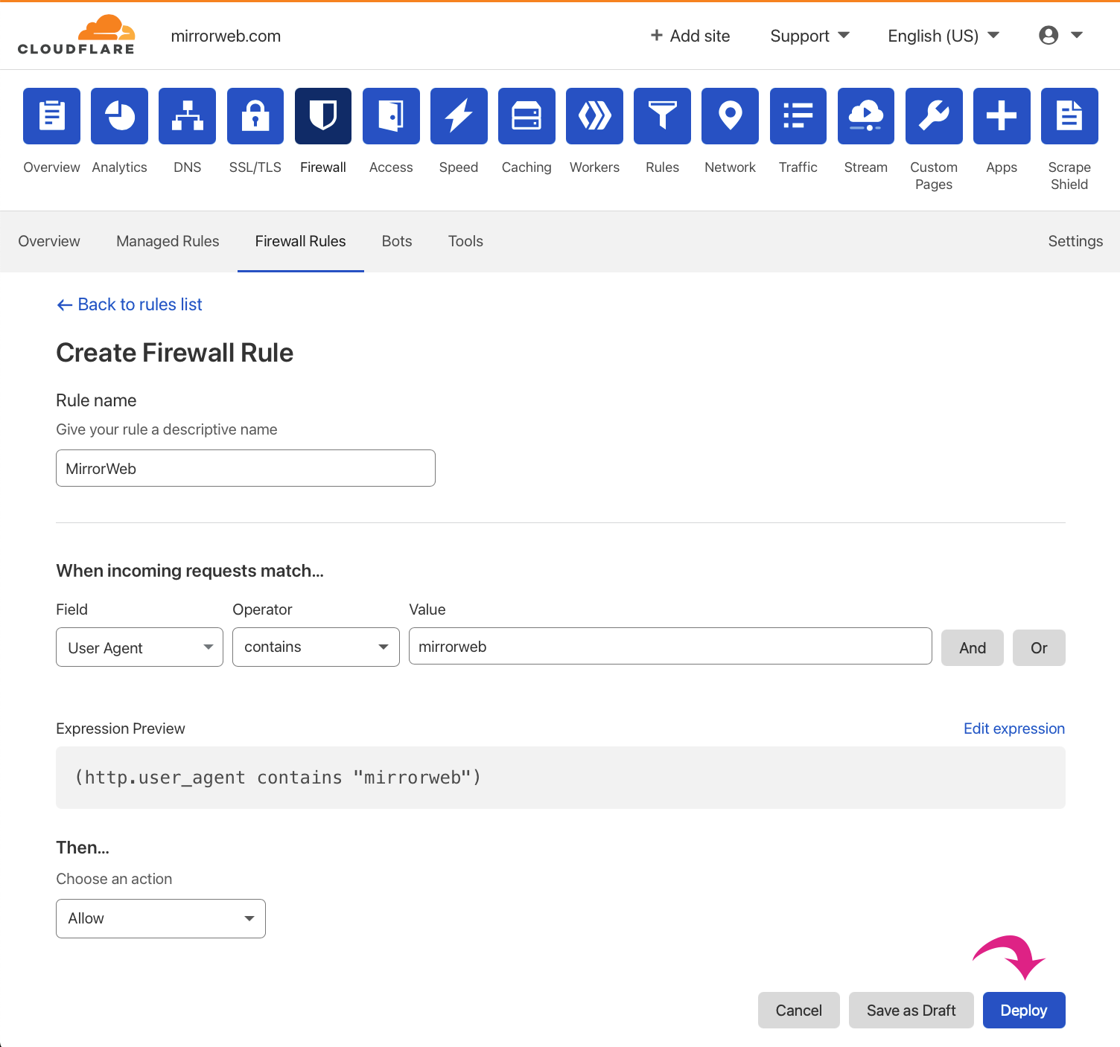Open the Analytics pie chart icon
This screenshot has height=1047, width=1120.
tap(119, 116)
